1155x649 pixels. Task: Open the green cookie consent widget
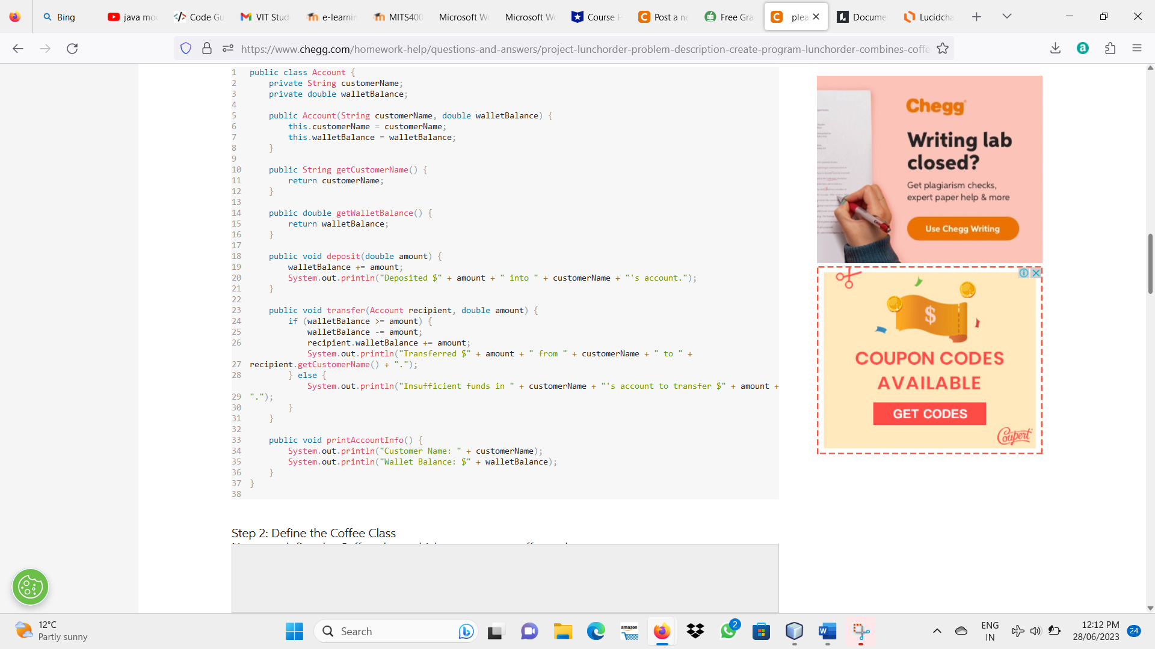click(x=30, y=587)
